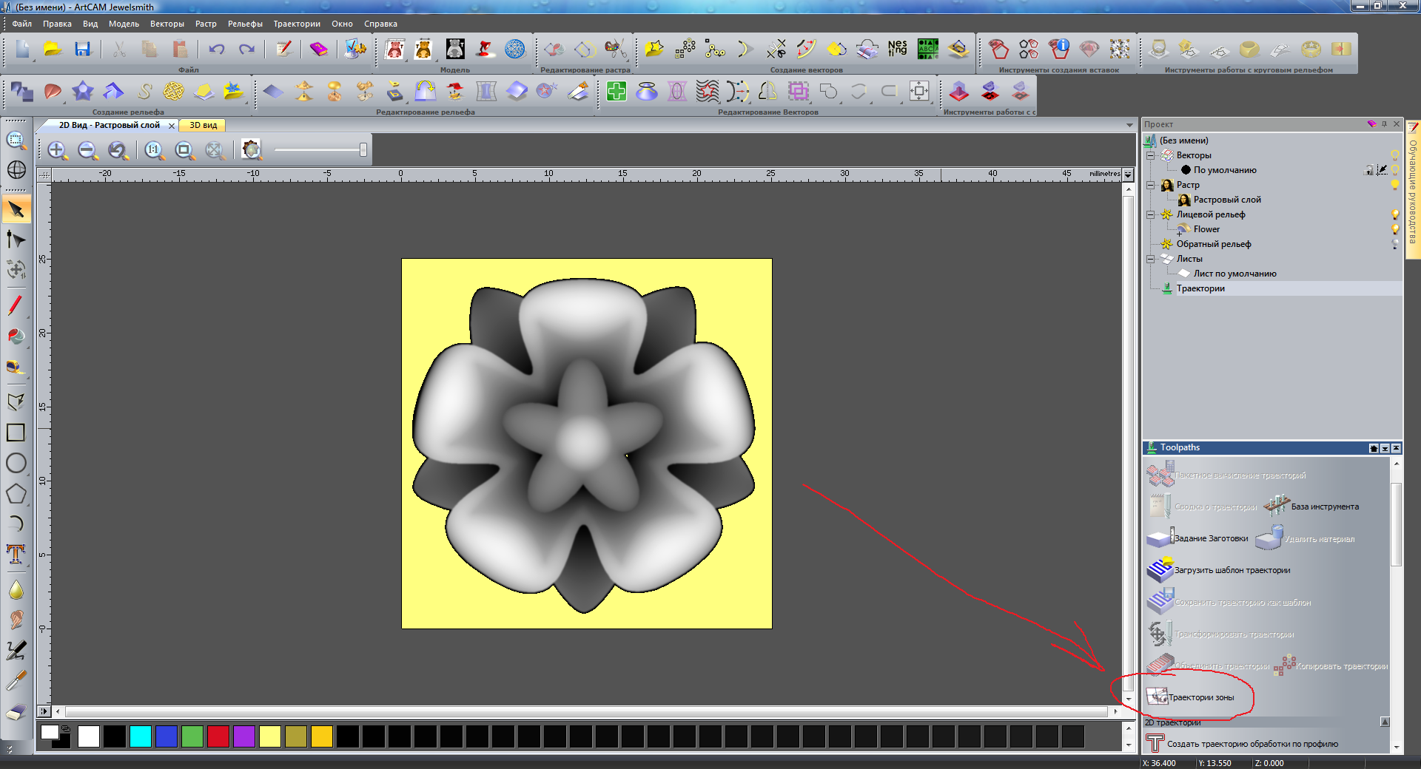Image resolution: width=1421 pixels, height=769 pixels.
Task: Save the model with the floppy disk icon
Action: coord(82,50)
